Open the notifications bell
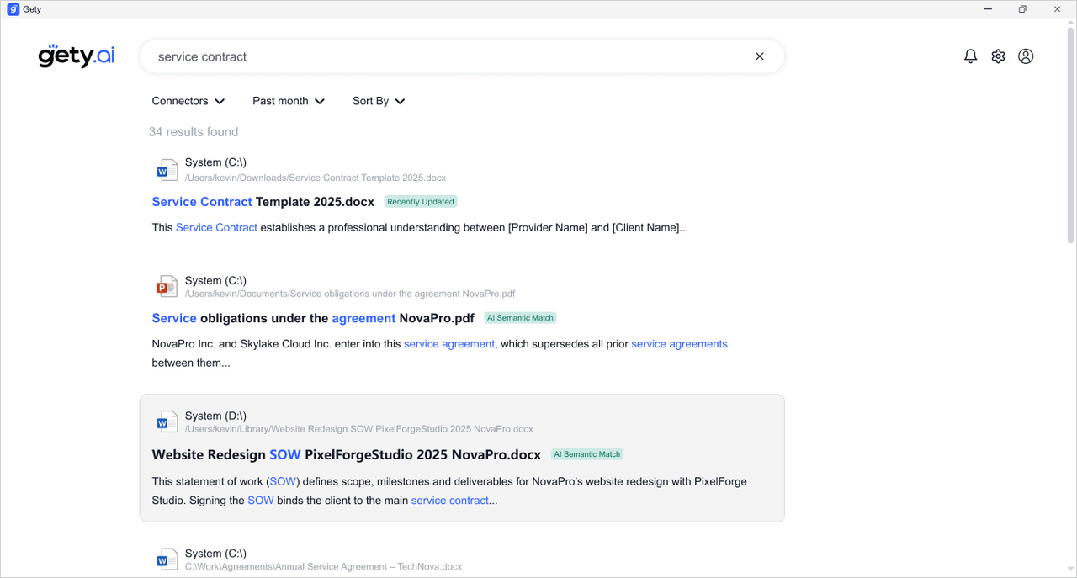Viewport: 1077px width, 578px height. [970, 56]
